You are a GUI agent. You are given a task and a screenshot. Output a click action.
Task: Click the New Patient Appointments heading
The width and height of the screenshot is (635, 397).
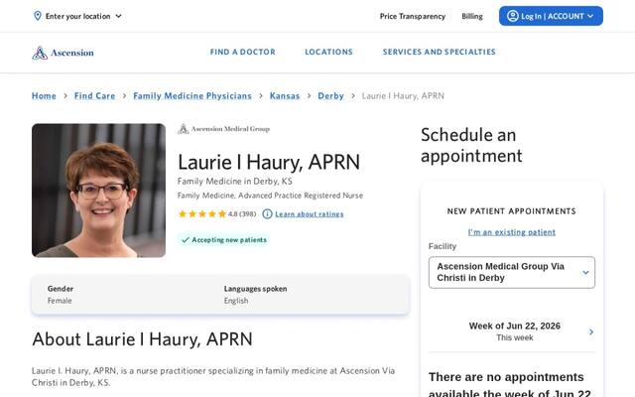pos(512,211)
